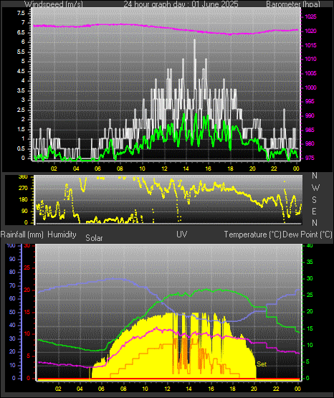
Task: Click the green '35' temperature axis value
Action: (310, 262)
